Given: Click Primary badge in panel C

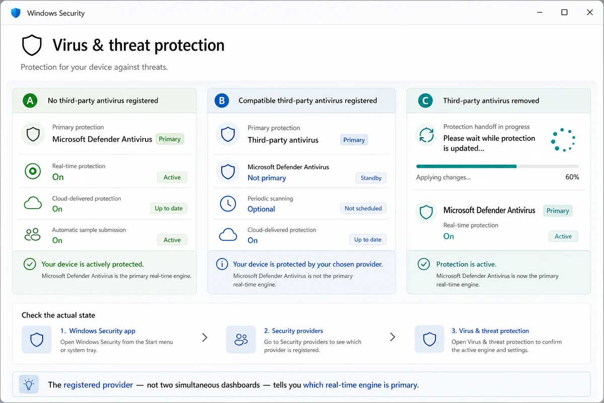Looking at the screenshot, I should click(558, 211).
